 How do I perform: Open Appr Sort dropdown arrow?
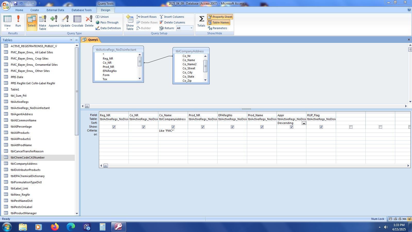tap(304, 123)
